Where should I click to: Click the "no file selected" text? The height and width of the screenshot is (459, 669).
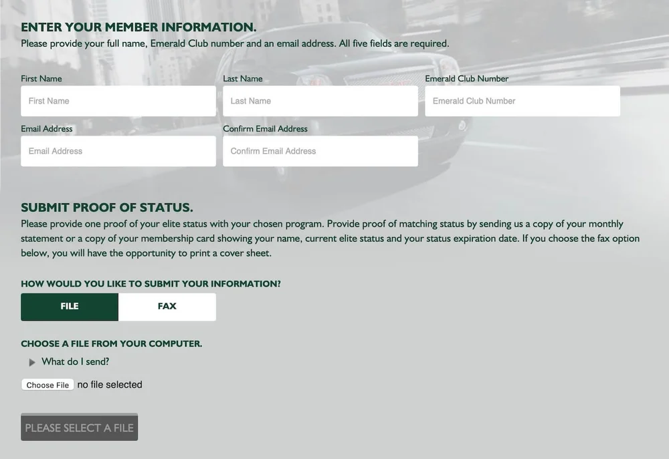[109, 384]
